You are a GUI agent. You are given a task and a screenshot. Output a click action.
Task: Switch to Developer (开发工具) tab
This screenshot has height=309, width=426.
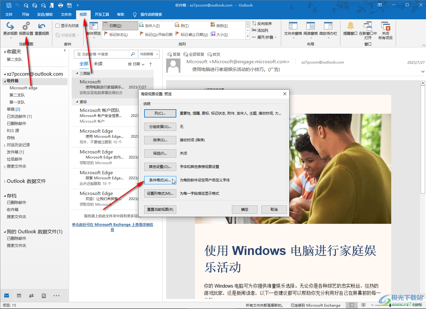pos(102,15)
